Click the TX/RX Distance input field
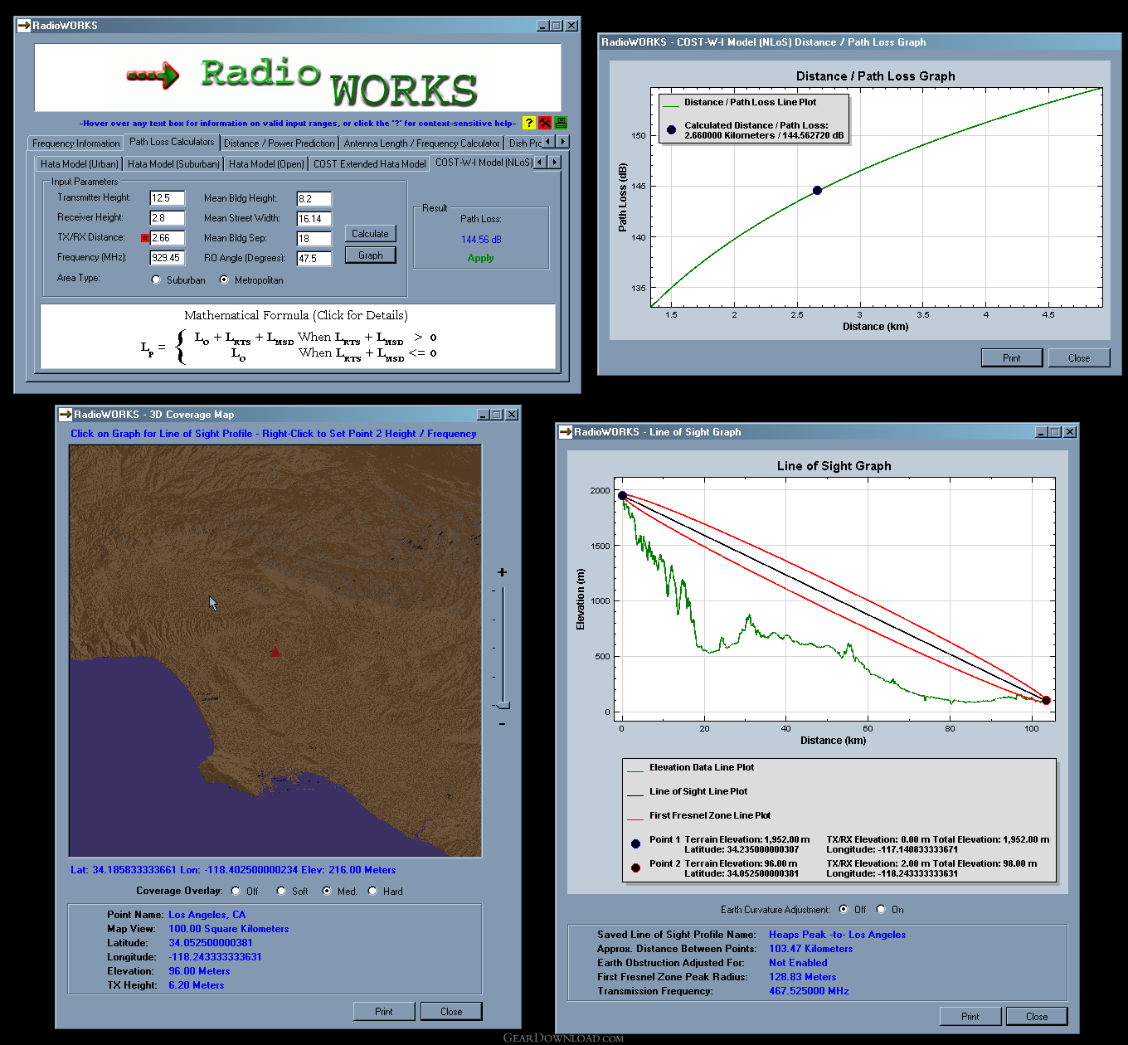Viewport: 1128px width, 1045px height. 167,238
